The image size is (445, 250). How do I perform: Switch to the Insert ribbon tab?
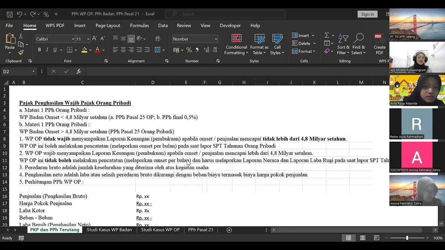[80, 25]
